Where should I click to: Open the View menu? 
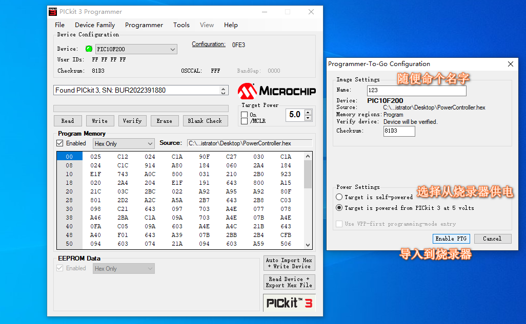(x=207, y=25)
